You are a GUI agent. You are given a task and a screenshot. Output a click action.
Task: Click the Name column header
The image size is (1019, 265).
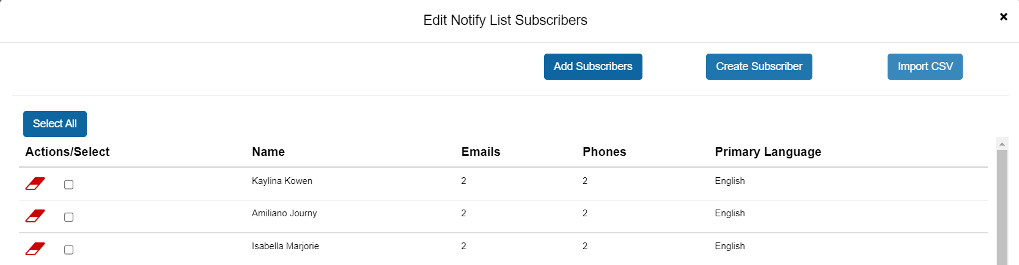coord(268,152)
